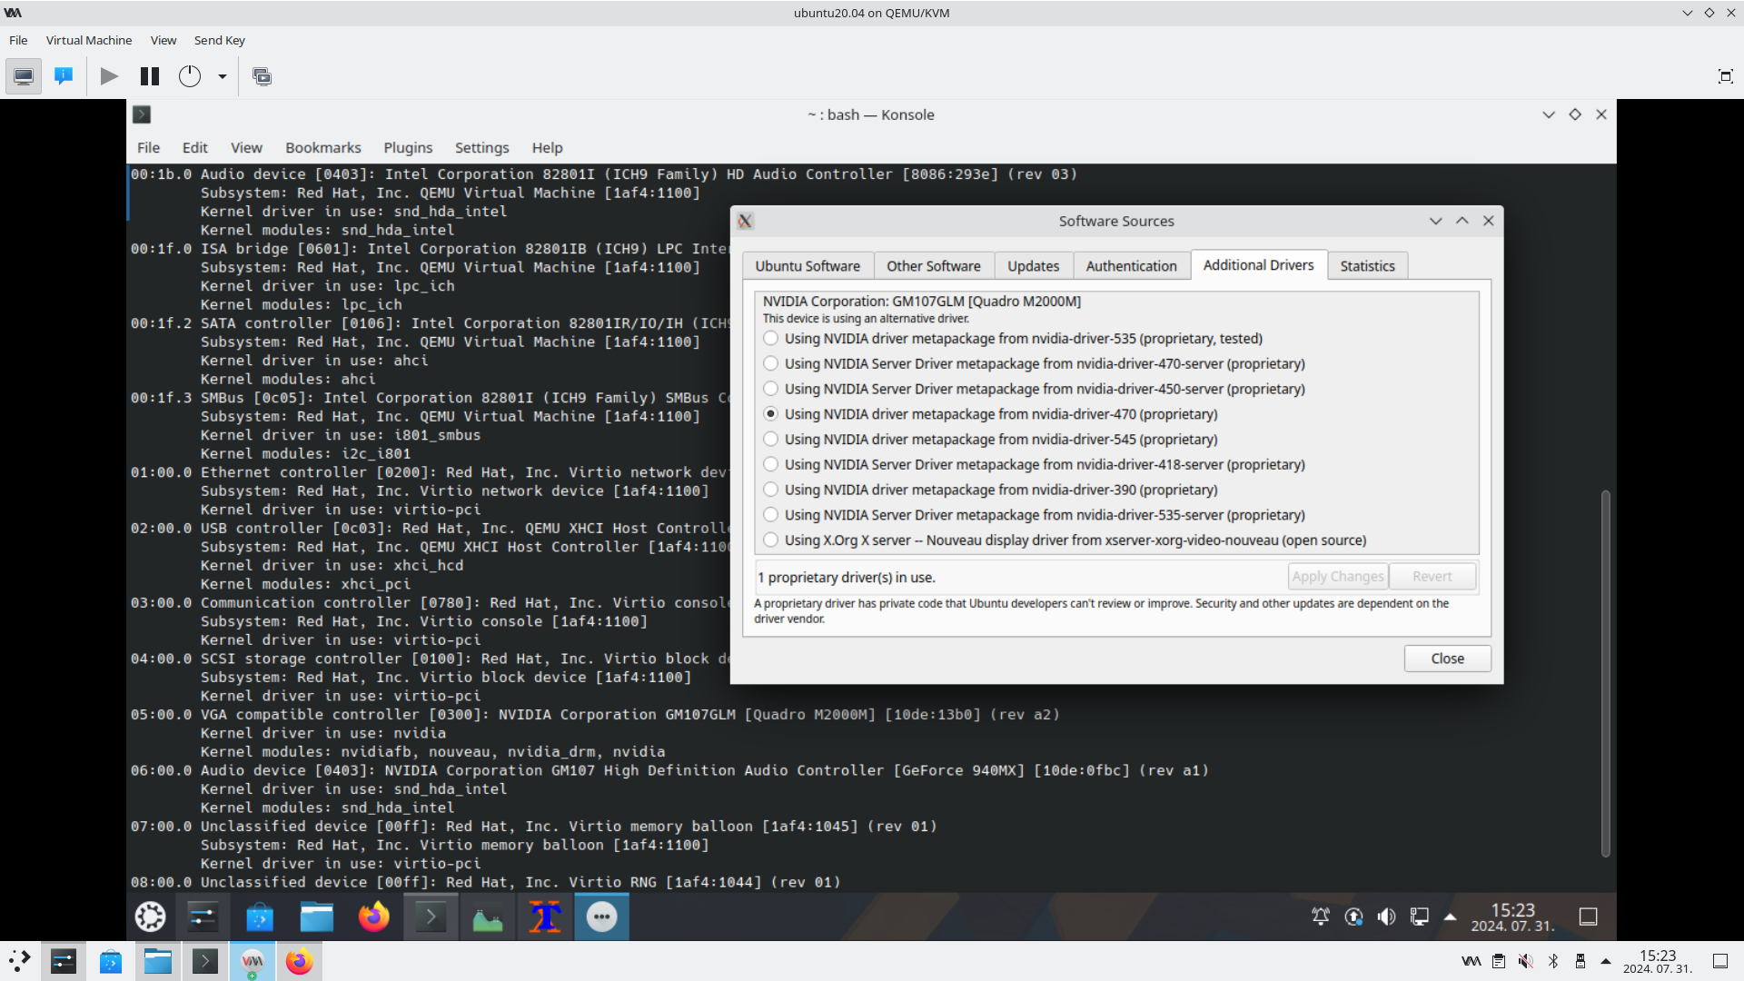The width and height of the screenshot is (1744, 981).
Task: Switch the VM viewer to fullscreen
Action: 1725,76
